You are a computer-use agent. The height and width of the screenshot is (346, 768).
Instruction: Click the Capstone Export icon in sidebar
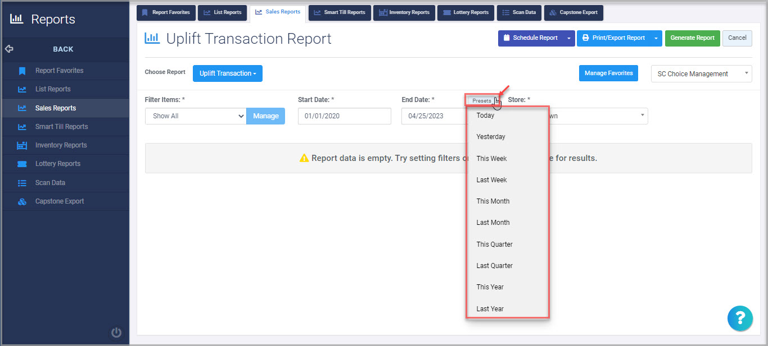pyautogui.click(x=23, y=201)
